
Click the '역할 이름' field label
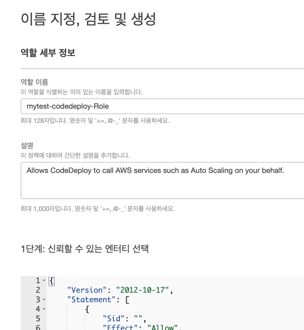pos(34,82)
